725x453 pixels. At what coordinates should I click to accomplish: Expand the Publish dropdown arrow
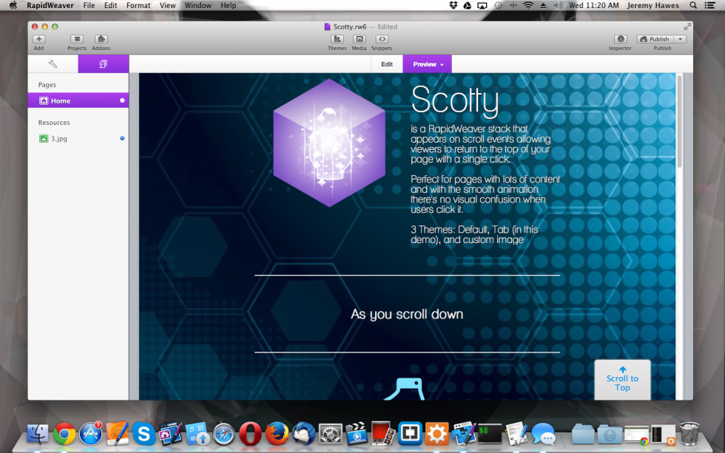[x=680, y=39]
